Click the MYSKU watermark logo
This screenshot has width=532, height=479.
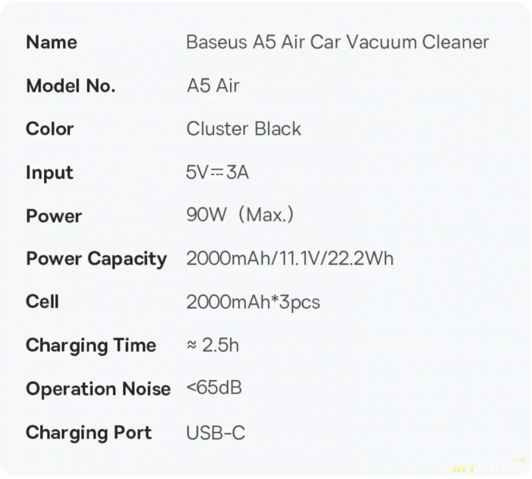click(x=489, y=466)
